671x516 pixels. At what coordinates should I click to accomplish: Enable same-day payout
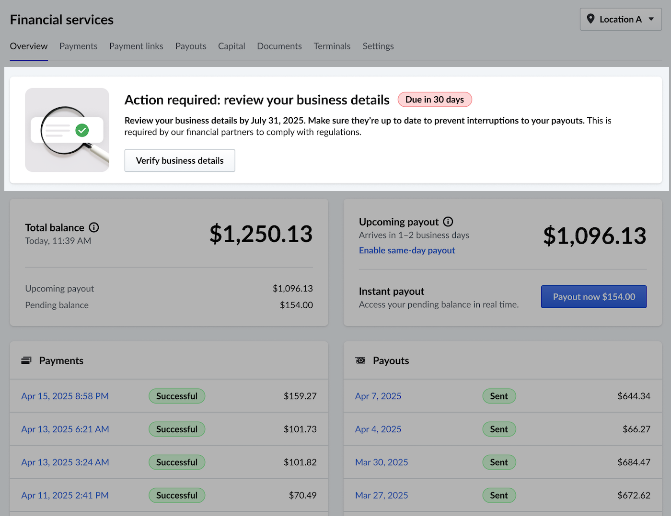(406, 250)
